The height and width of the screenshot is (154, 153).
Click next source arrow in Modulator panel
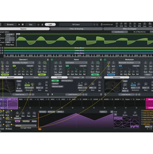pos(139,95)
